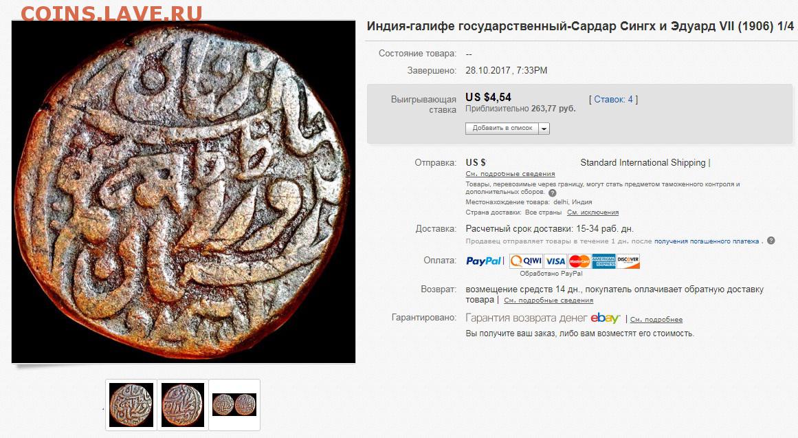Open the Ставок: 4 bids link
Image resolution: width=798 pixels, height=438 pixels.
(613, 99)
